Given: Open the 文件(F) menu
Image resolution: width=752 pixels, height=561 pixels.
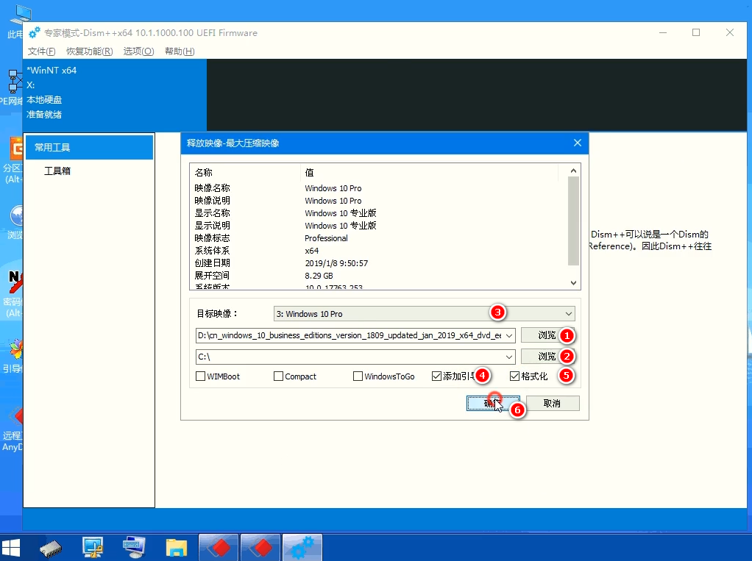Looking at the screenshot, I should point(41,51).
